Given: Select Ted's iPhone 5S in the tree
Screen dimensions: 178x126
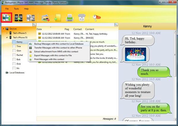Looking at the screenshot, I should point(20,37).
